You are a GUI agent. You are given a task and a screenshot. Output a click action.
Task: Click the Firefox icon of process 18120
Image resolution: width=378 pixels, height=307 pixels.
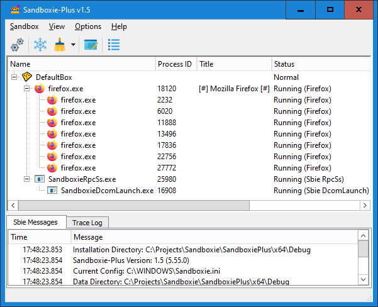pos(40,89)
